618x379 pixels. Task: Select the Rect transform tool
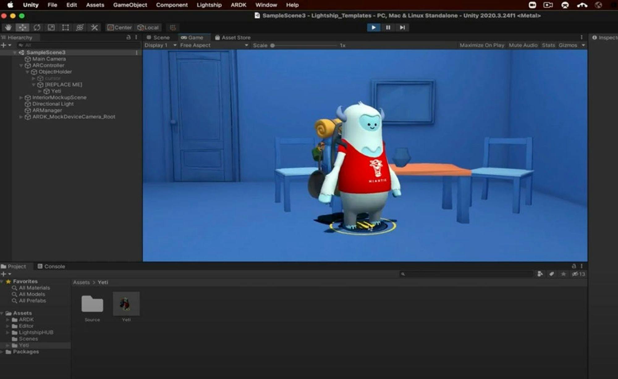[65, 27]
